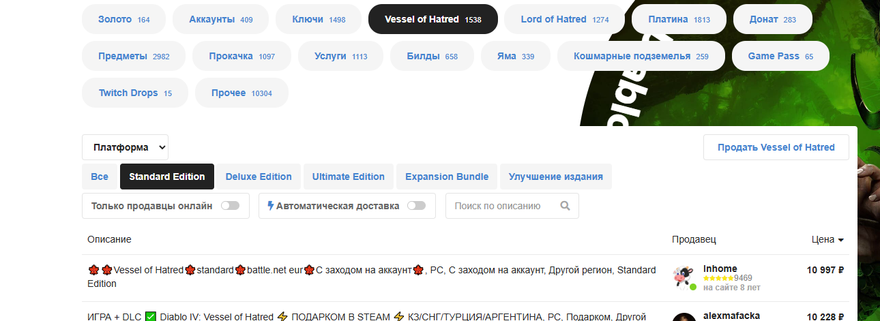Click the Продавец column header
This screenshot has width=880, height=321.
(x=694, y=239)
